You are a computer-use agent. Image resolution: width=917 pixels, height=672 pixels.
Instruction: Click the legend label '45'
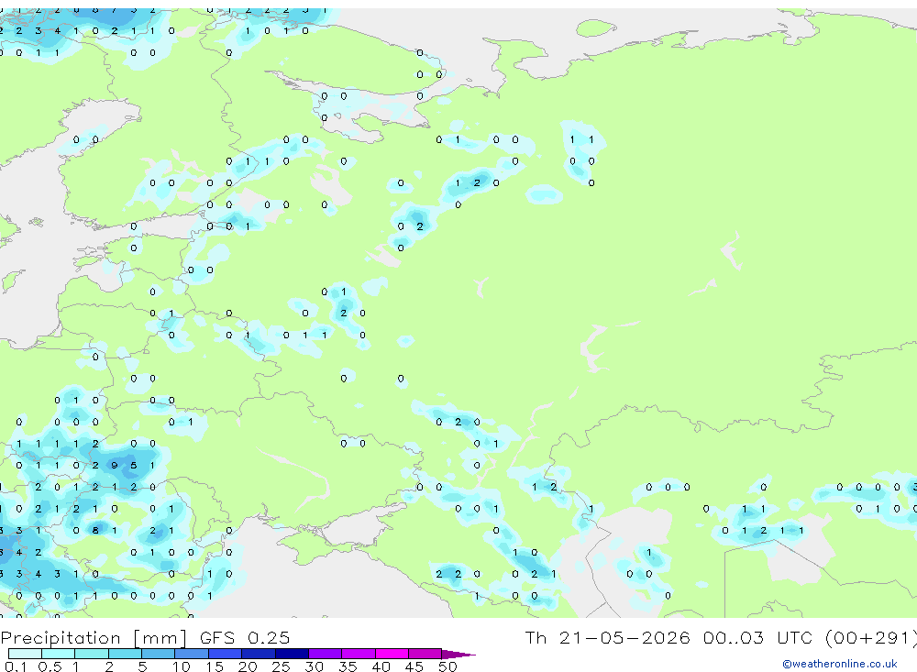pyautogui.click(x=414, y=666)
